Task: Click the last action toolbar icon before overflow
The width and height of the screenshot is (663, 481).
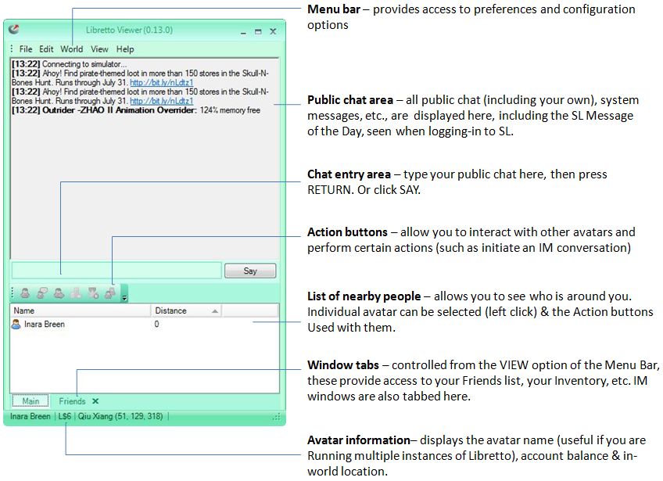Action: tap(110, 293)
